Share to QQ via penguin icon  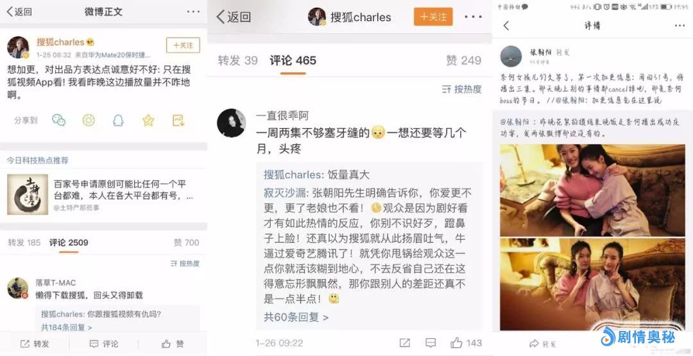(x=118, y=120)
